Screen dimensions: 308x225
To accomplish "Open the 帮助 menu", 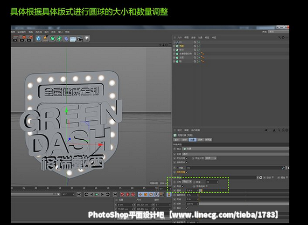I will [67, 32].
